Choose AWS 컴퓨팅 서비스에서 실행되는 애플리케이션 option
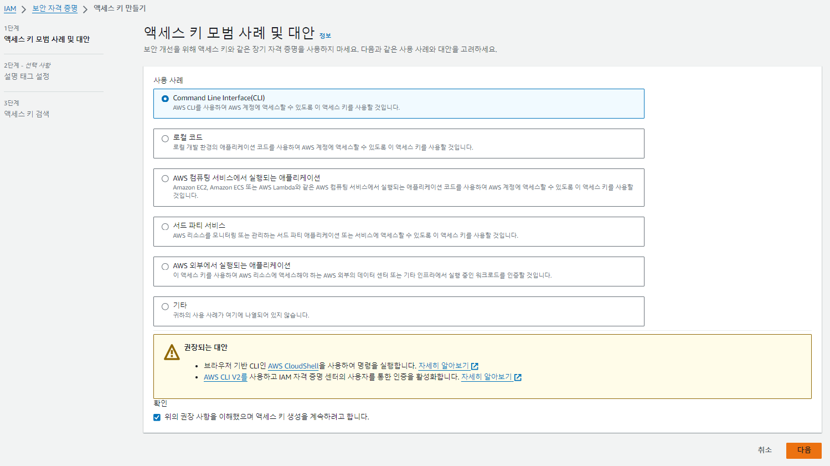The height and width of the screenshot is (466, 830). [x=165, y=178]
